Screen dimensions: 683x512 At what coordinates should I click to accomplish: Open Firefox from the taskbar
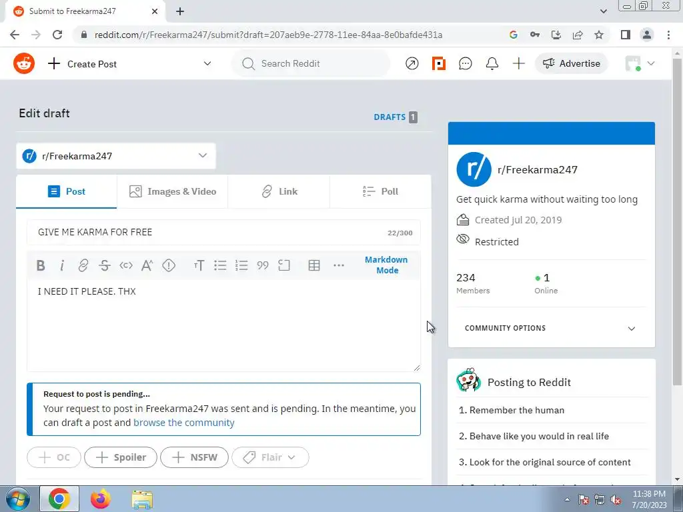101,499
